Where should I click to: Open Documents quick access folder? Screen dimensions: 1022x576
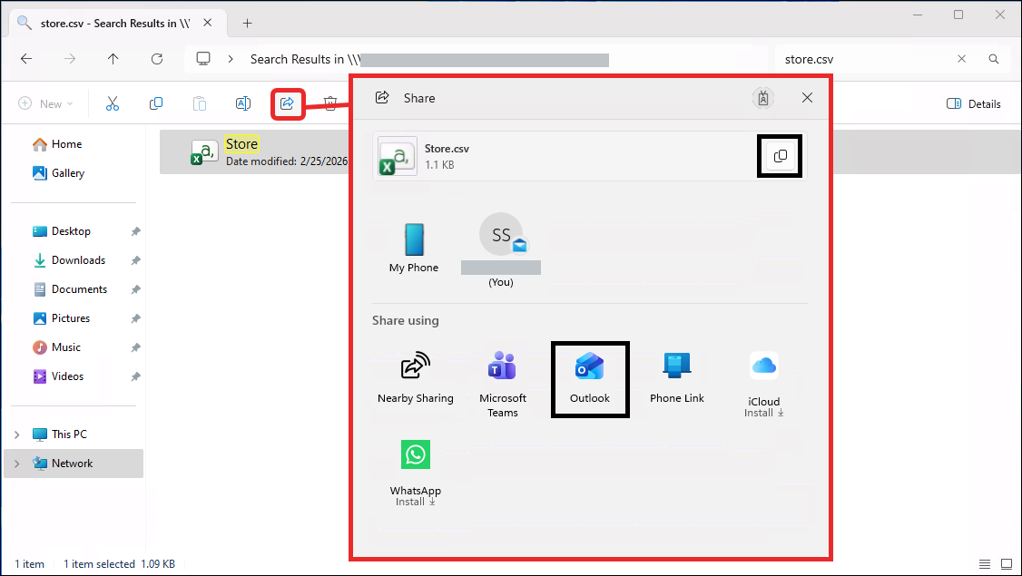coord(70,289)
